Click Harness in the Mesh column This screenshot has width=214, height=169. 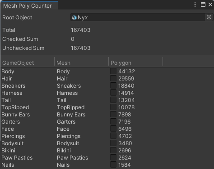click(x=67, y=93)
